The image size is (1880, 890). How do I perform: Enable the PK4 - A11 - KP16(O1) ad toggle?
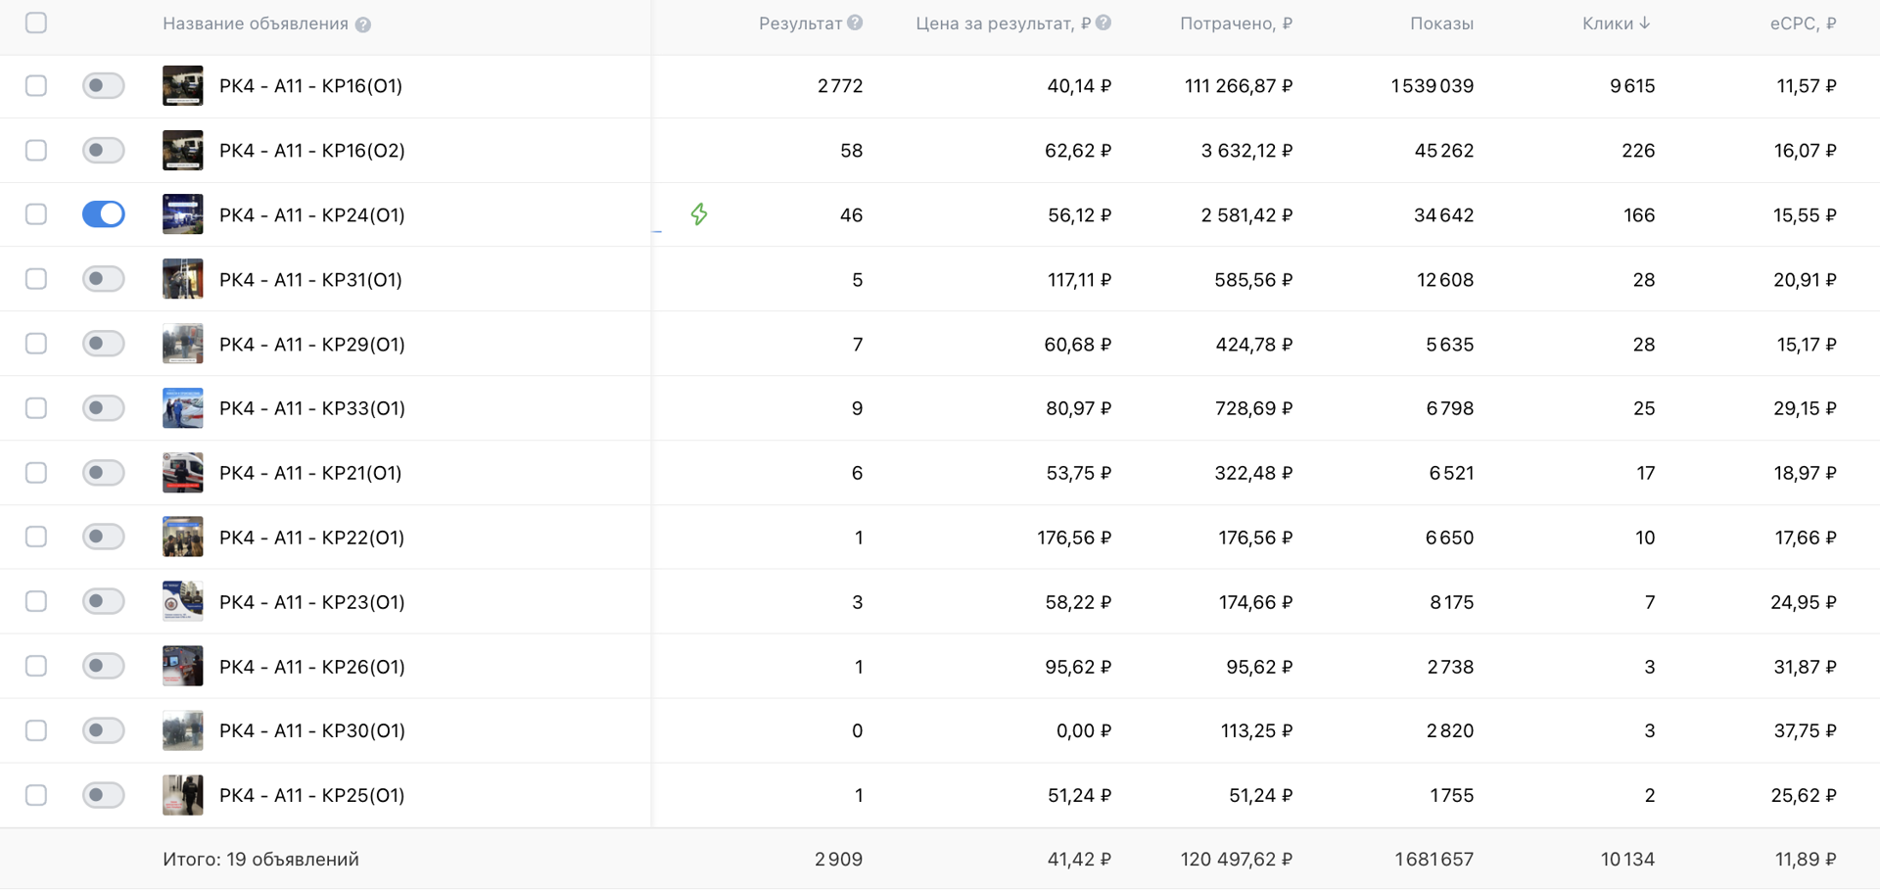(x=103, y=85)
